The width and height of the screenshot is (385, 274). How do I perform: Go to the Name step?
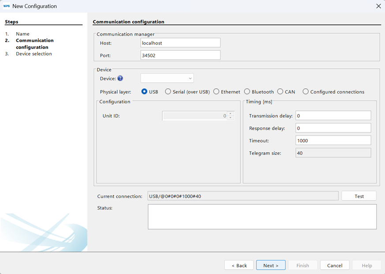pos(22,34)
